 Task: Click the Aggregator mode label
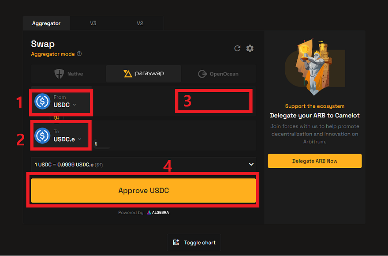(53, 54)
